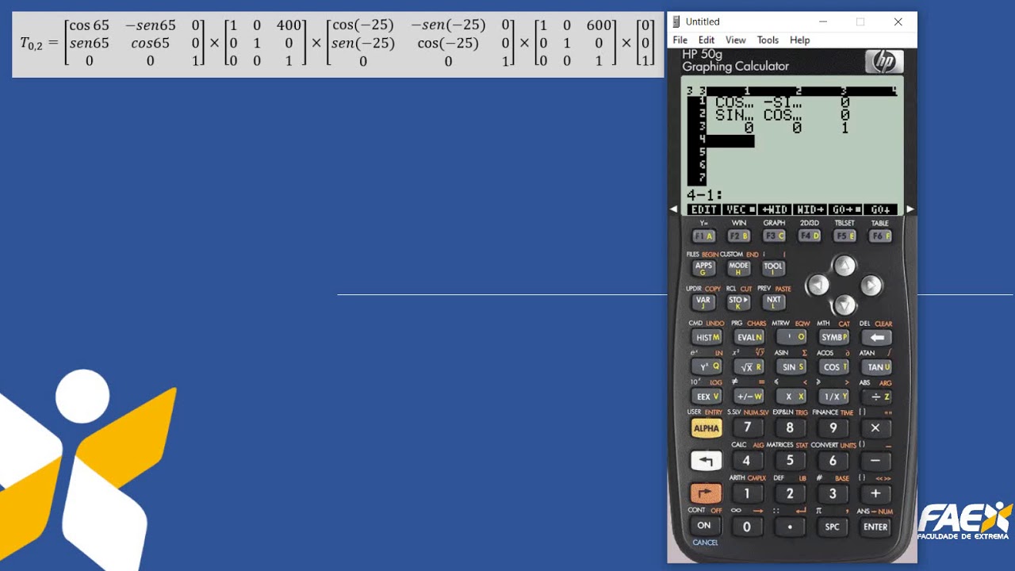Click the minus key
The width and height of the screenshot is (1015, 571).
(x=875, y=461)
